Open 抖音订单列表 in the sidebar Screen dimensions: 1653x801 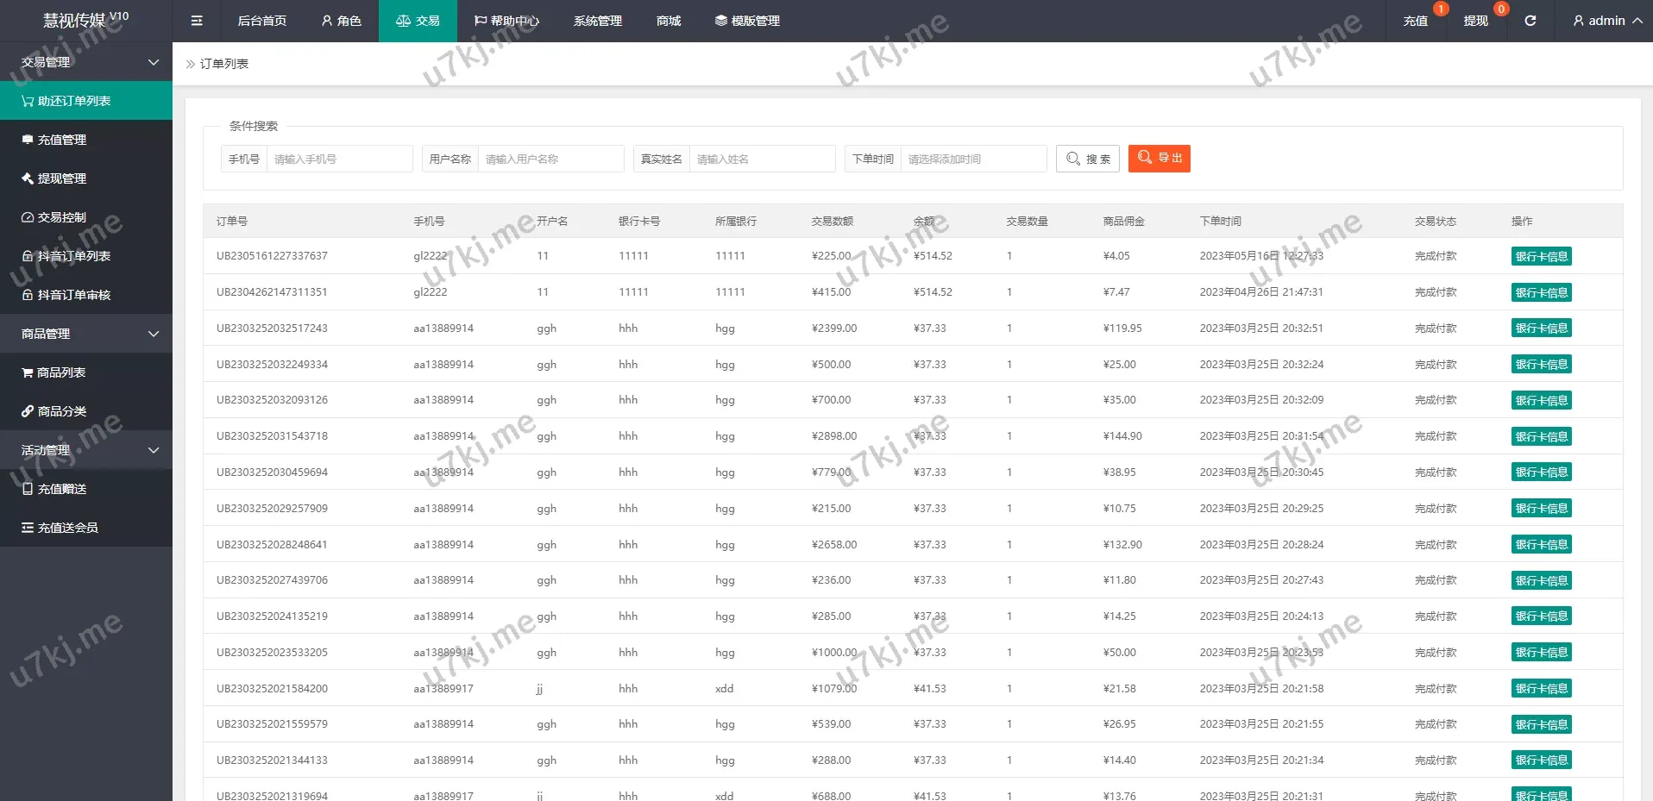tap(73, 256)
